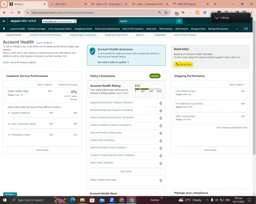Image resolution: width=256 pixels, height=204 pixels.
Task: Switch to the AWL 2022 browser tab
Action: [x=69, y=4]
